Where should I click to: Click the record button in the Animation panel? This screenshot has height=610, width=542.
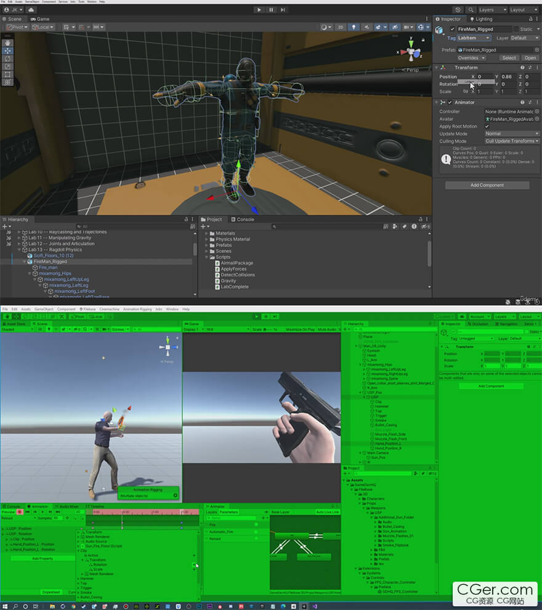pyautogui.click(x=20, y=512)
